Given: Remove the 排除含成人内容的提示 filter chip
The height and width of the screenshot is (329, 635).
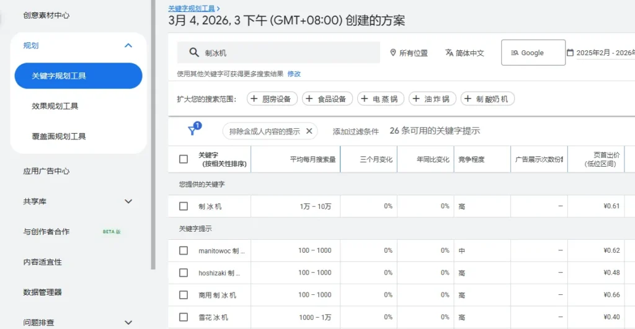Looking at the screenshot, I should tap(309, 131).
